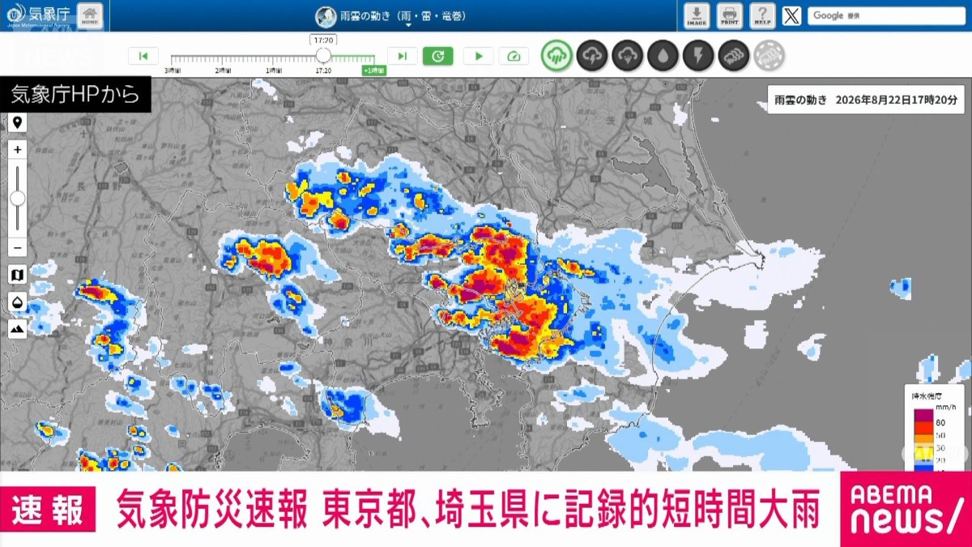This screenshot has height=547, width=972.
Task: Click the 1時間前 position on the timeline
Action: pos(274,71)
